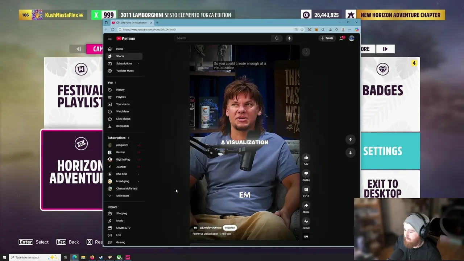Mute the tab via speaker icon
464x261 pixels.
(x=117, y=22)
